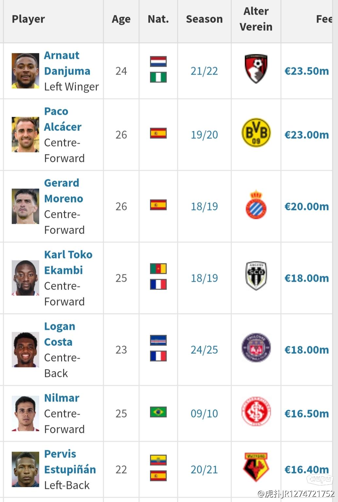Click the €23.50m transfer fee
The image size is (338, 502).
(x=307, y=71)
